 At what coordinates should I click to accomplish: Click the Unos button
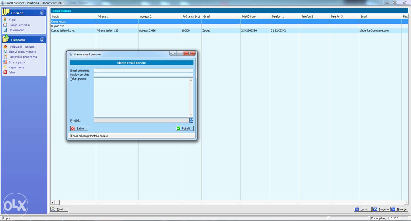click(x=363, y=209)
